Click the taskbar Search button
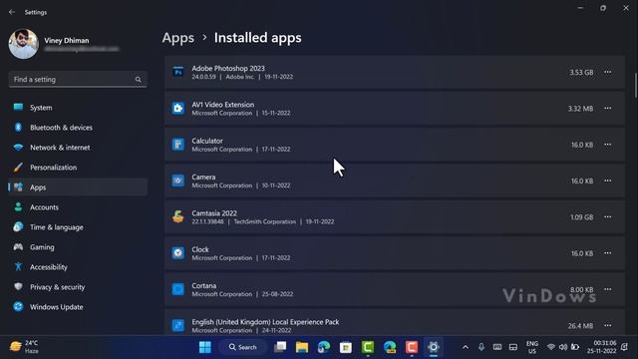 pos(243,347)
